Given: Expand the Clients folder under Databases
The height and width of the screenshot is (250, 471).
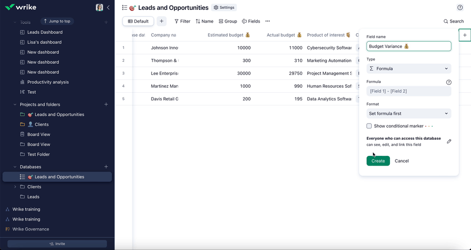Looking at the screenshot, I should pos(15,187).
